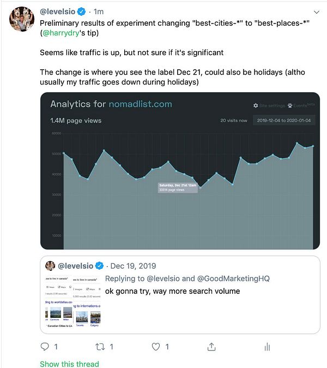This screenshot has height=368, width=327.
Task: Click the Events paw icon
Action: [290, 105]
